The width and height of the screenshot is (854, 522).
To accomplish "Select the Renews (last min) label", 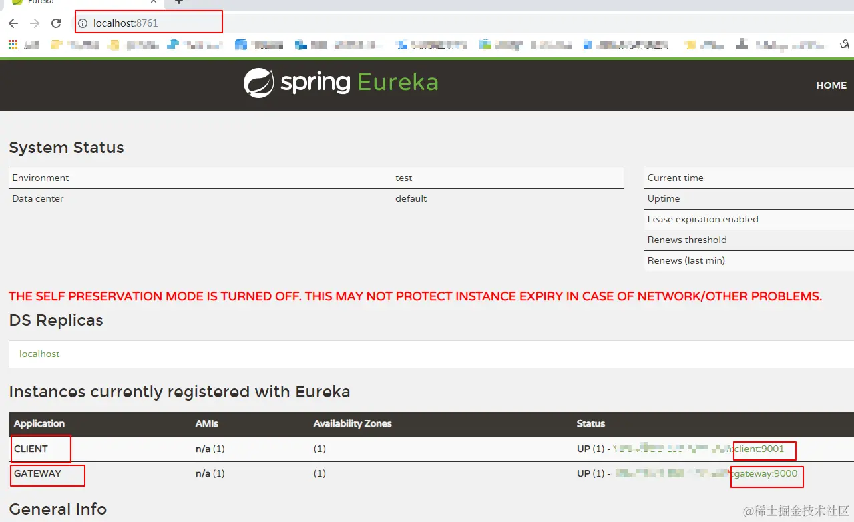I will [x=686, y=260].
